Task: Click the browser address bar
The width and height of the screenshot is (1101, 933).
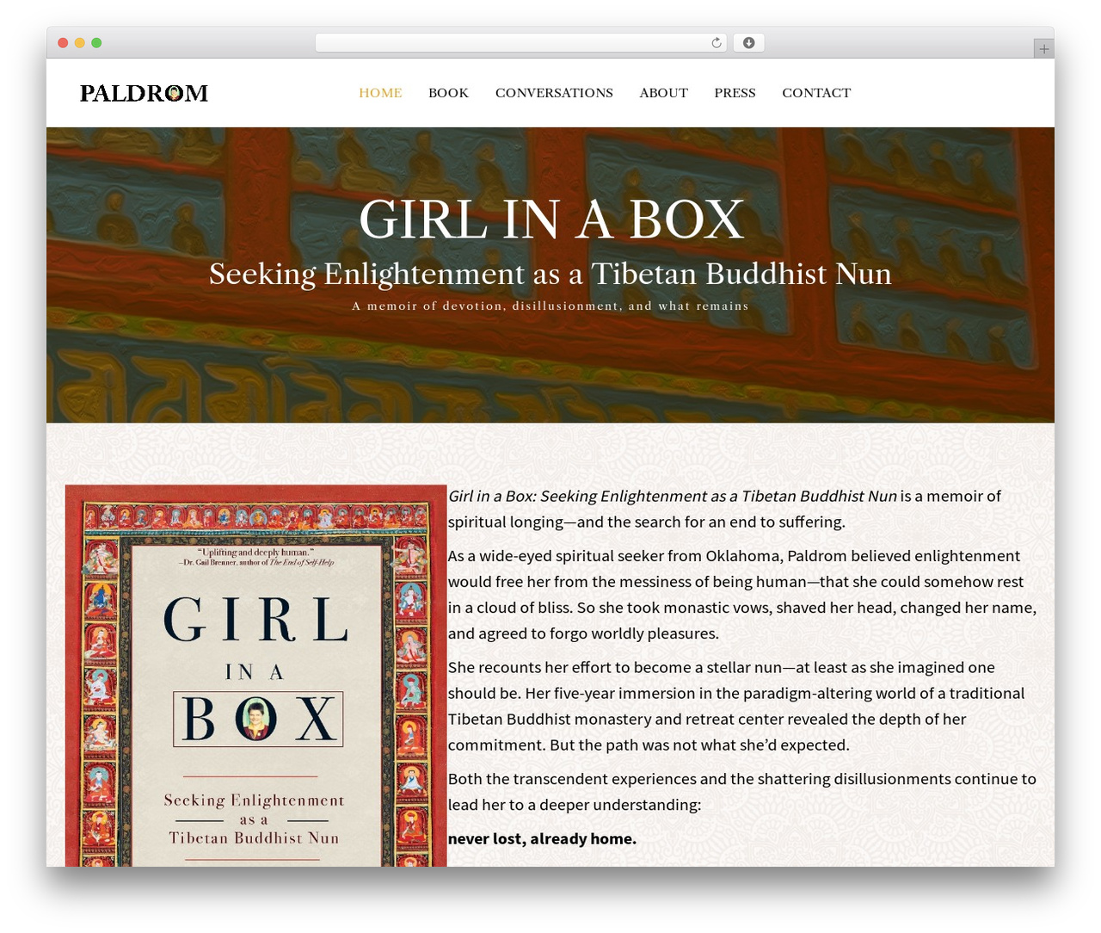Action: pos(521,43)
